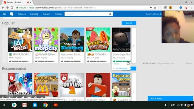
Task: Open Chrome from shelf
Action: click(x=45, y=105)
